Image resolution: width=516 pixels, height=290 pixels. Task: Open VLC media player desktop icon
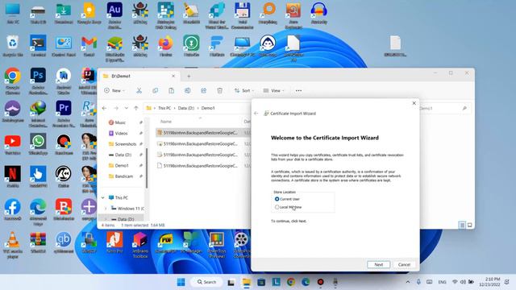click(13, 245)
